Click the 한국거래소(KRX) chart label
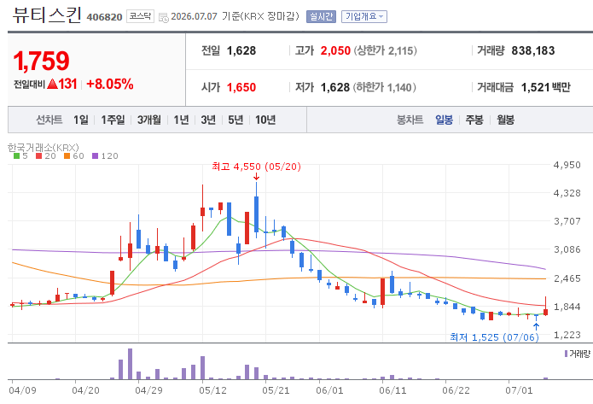 coord(44,147)
